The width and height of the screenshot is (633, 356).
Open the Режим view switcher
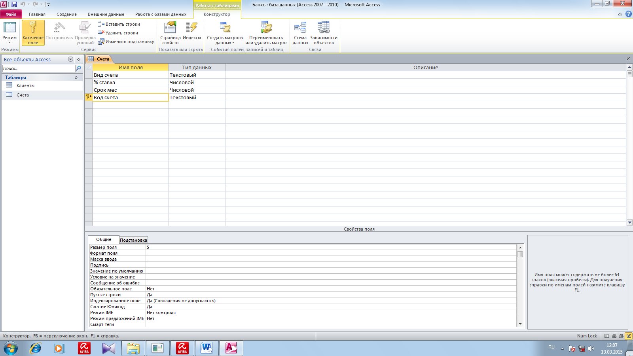pos(9,33)
